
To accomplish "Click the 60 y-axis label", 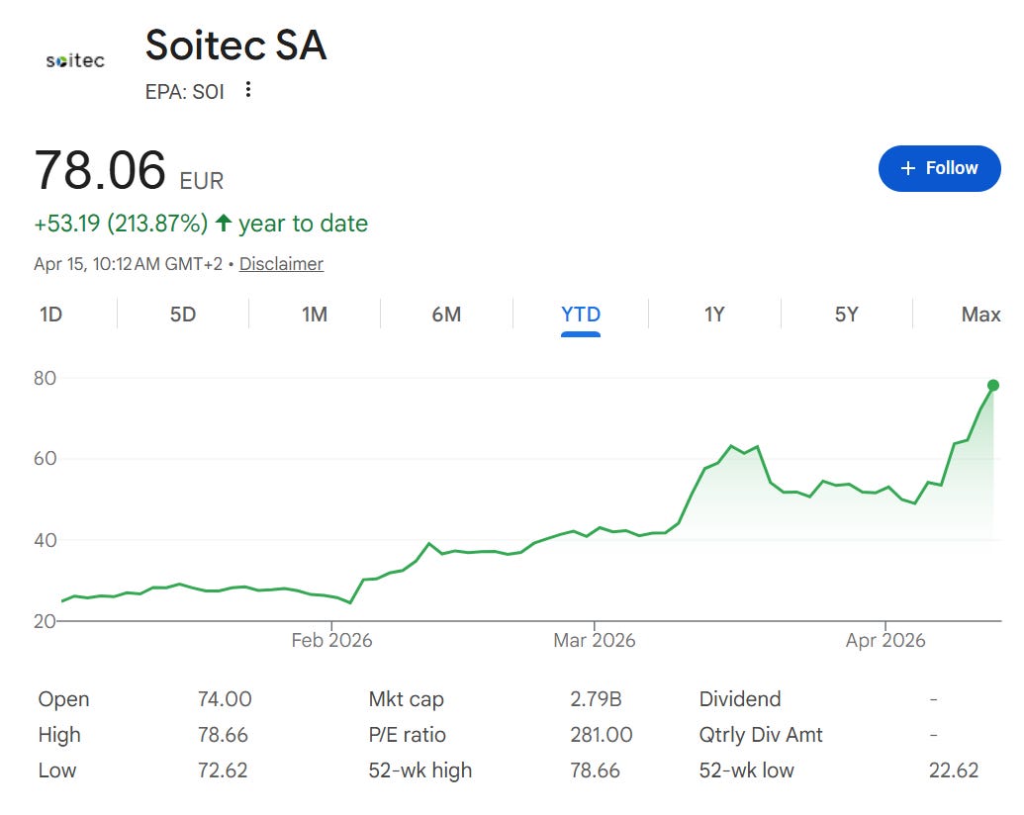I will pos(46,459).
